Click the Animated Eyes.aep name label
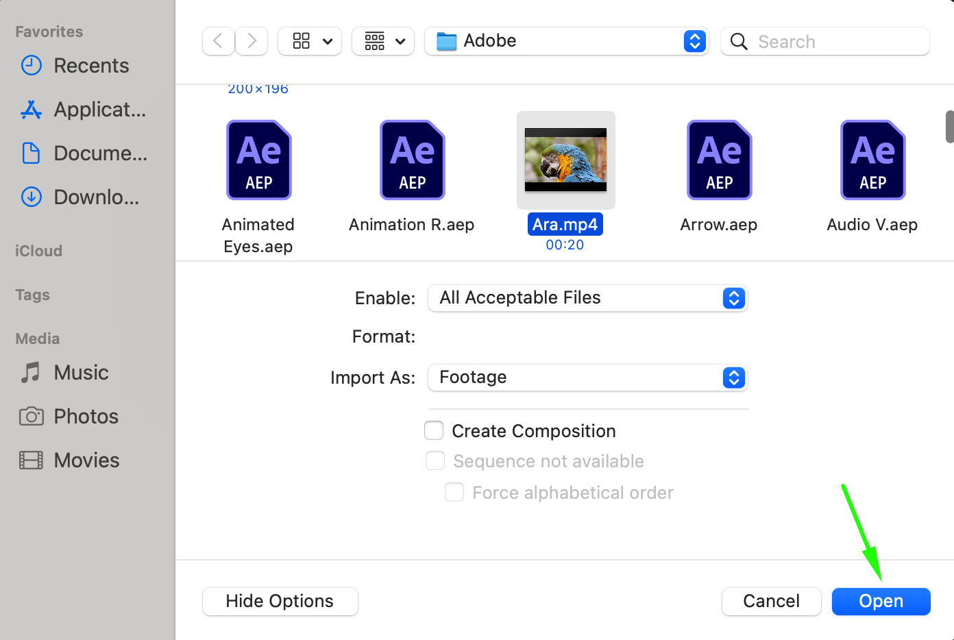 pyautogui.click(x=258, y=235)
